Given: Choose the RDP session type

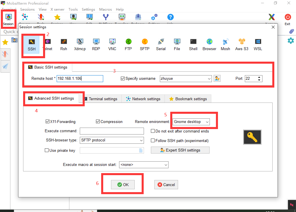Looking at the screenshot, I should 96,45.
